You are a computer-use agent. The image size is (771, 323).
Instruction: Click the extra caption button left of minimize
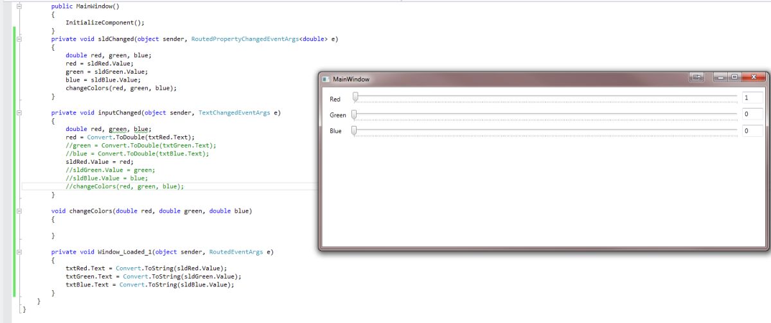pyautogui.click(x=696, y=77)
